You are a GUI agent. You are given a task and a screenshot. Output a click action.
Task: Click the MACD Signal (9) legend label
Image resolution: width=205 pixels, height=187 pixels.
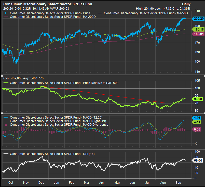58,121
